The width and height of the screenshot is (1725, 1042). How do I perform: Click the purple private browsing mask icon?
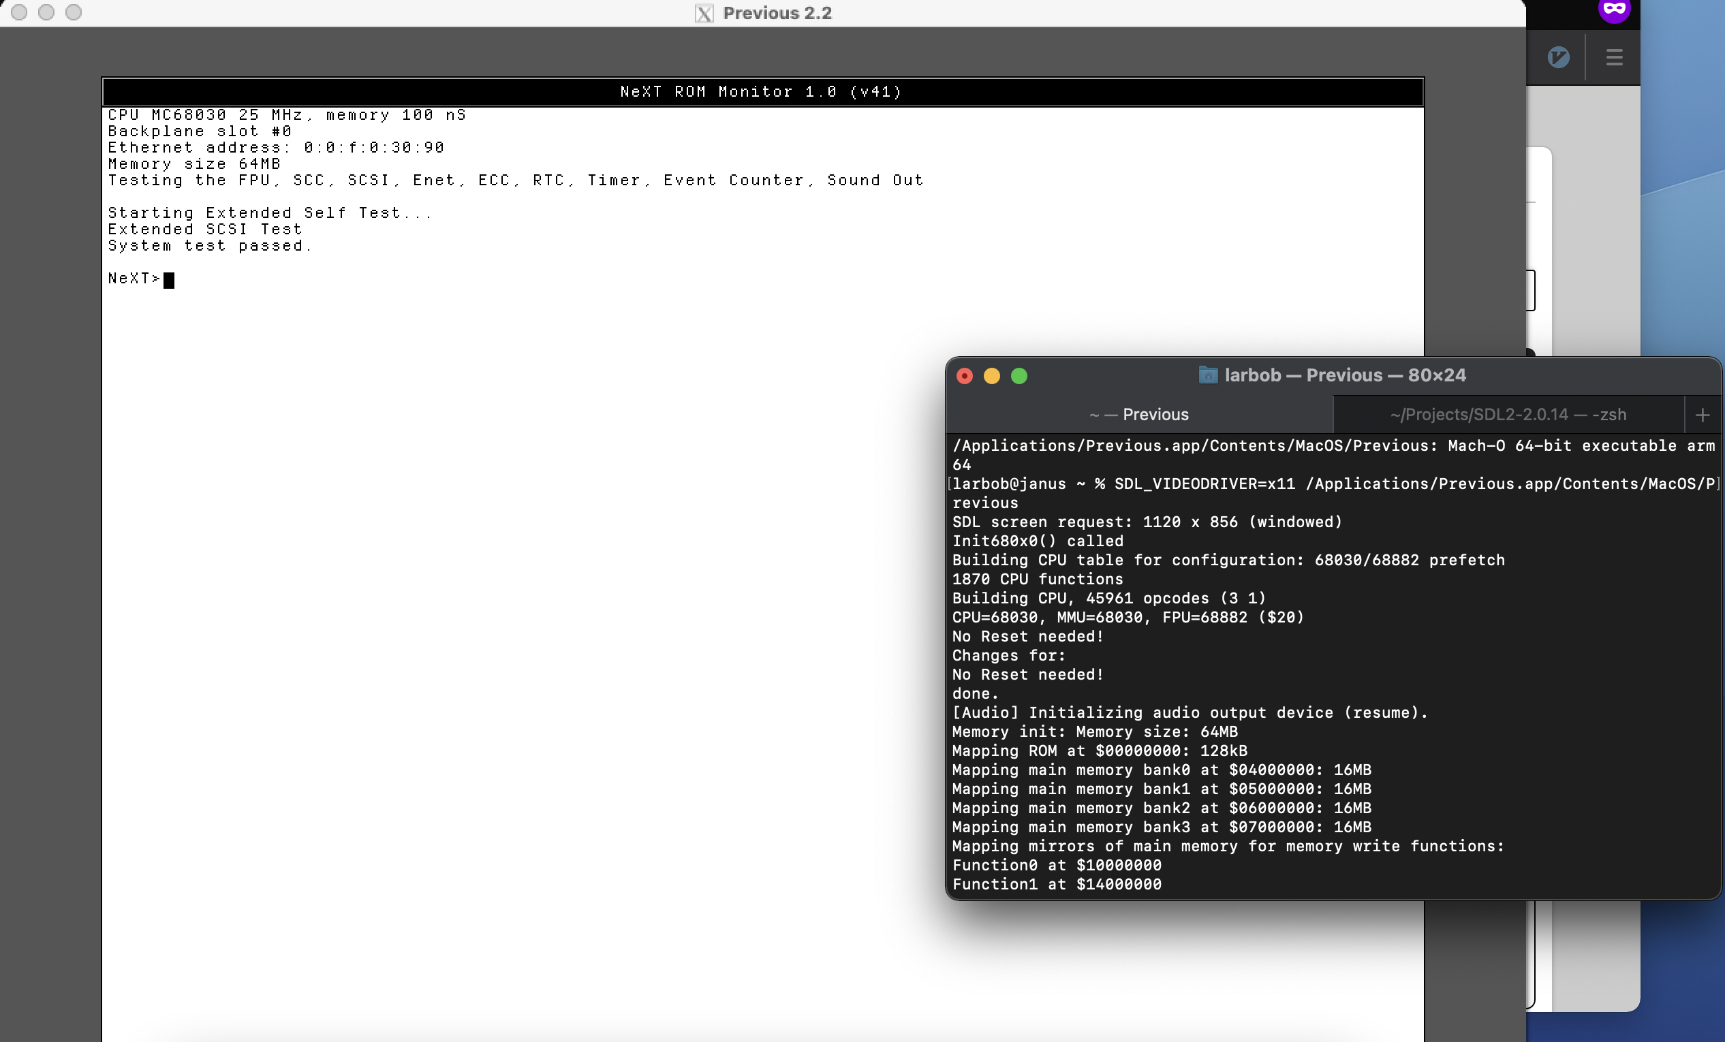[1614, 9]
